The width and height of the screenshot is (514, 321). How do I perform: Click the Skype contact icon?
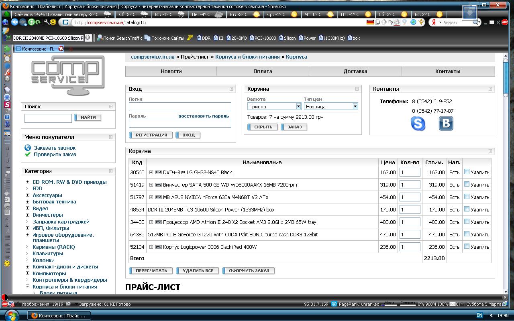pyautogui.click(x=418, y=124)
